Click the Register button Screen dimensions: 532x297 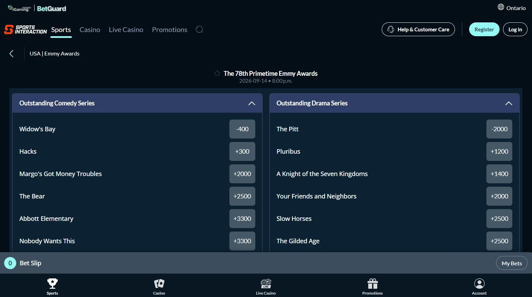(484, 29)
